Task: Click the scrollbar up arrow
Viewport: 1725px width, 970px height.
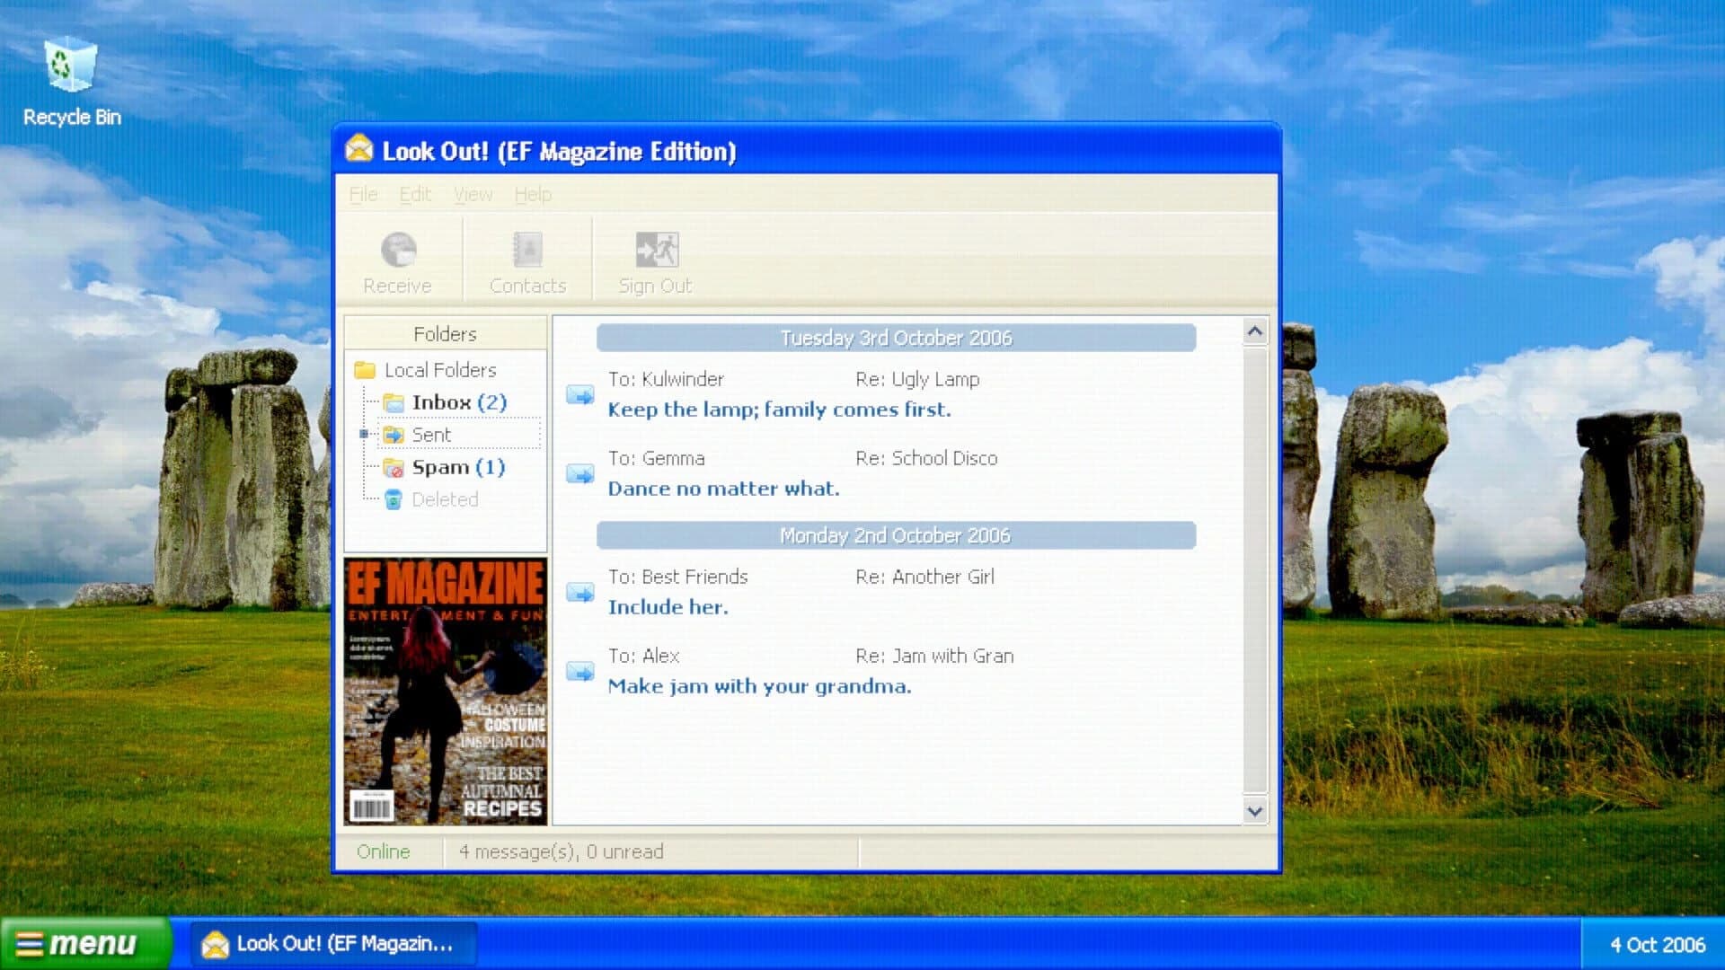Action: (1255, 331)
